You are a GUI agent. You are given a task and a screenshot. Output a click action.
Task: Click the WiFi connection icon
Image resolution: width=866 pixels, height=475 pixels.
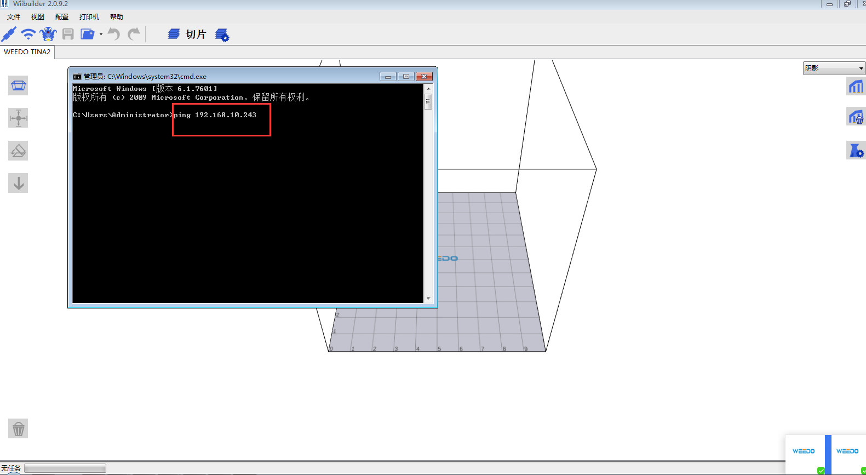pyautogui.click(x=28, y=35)
